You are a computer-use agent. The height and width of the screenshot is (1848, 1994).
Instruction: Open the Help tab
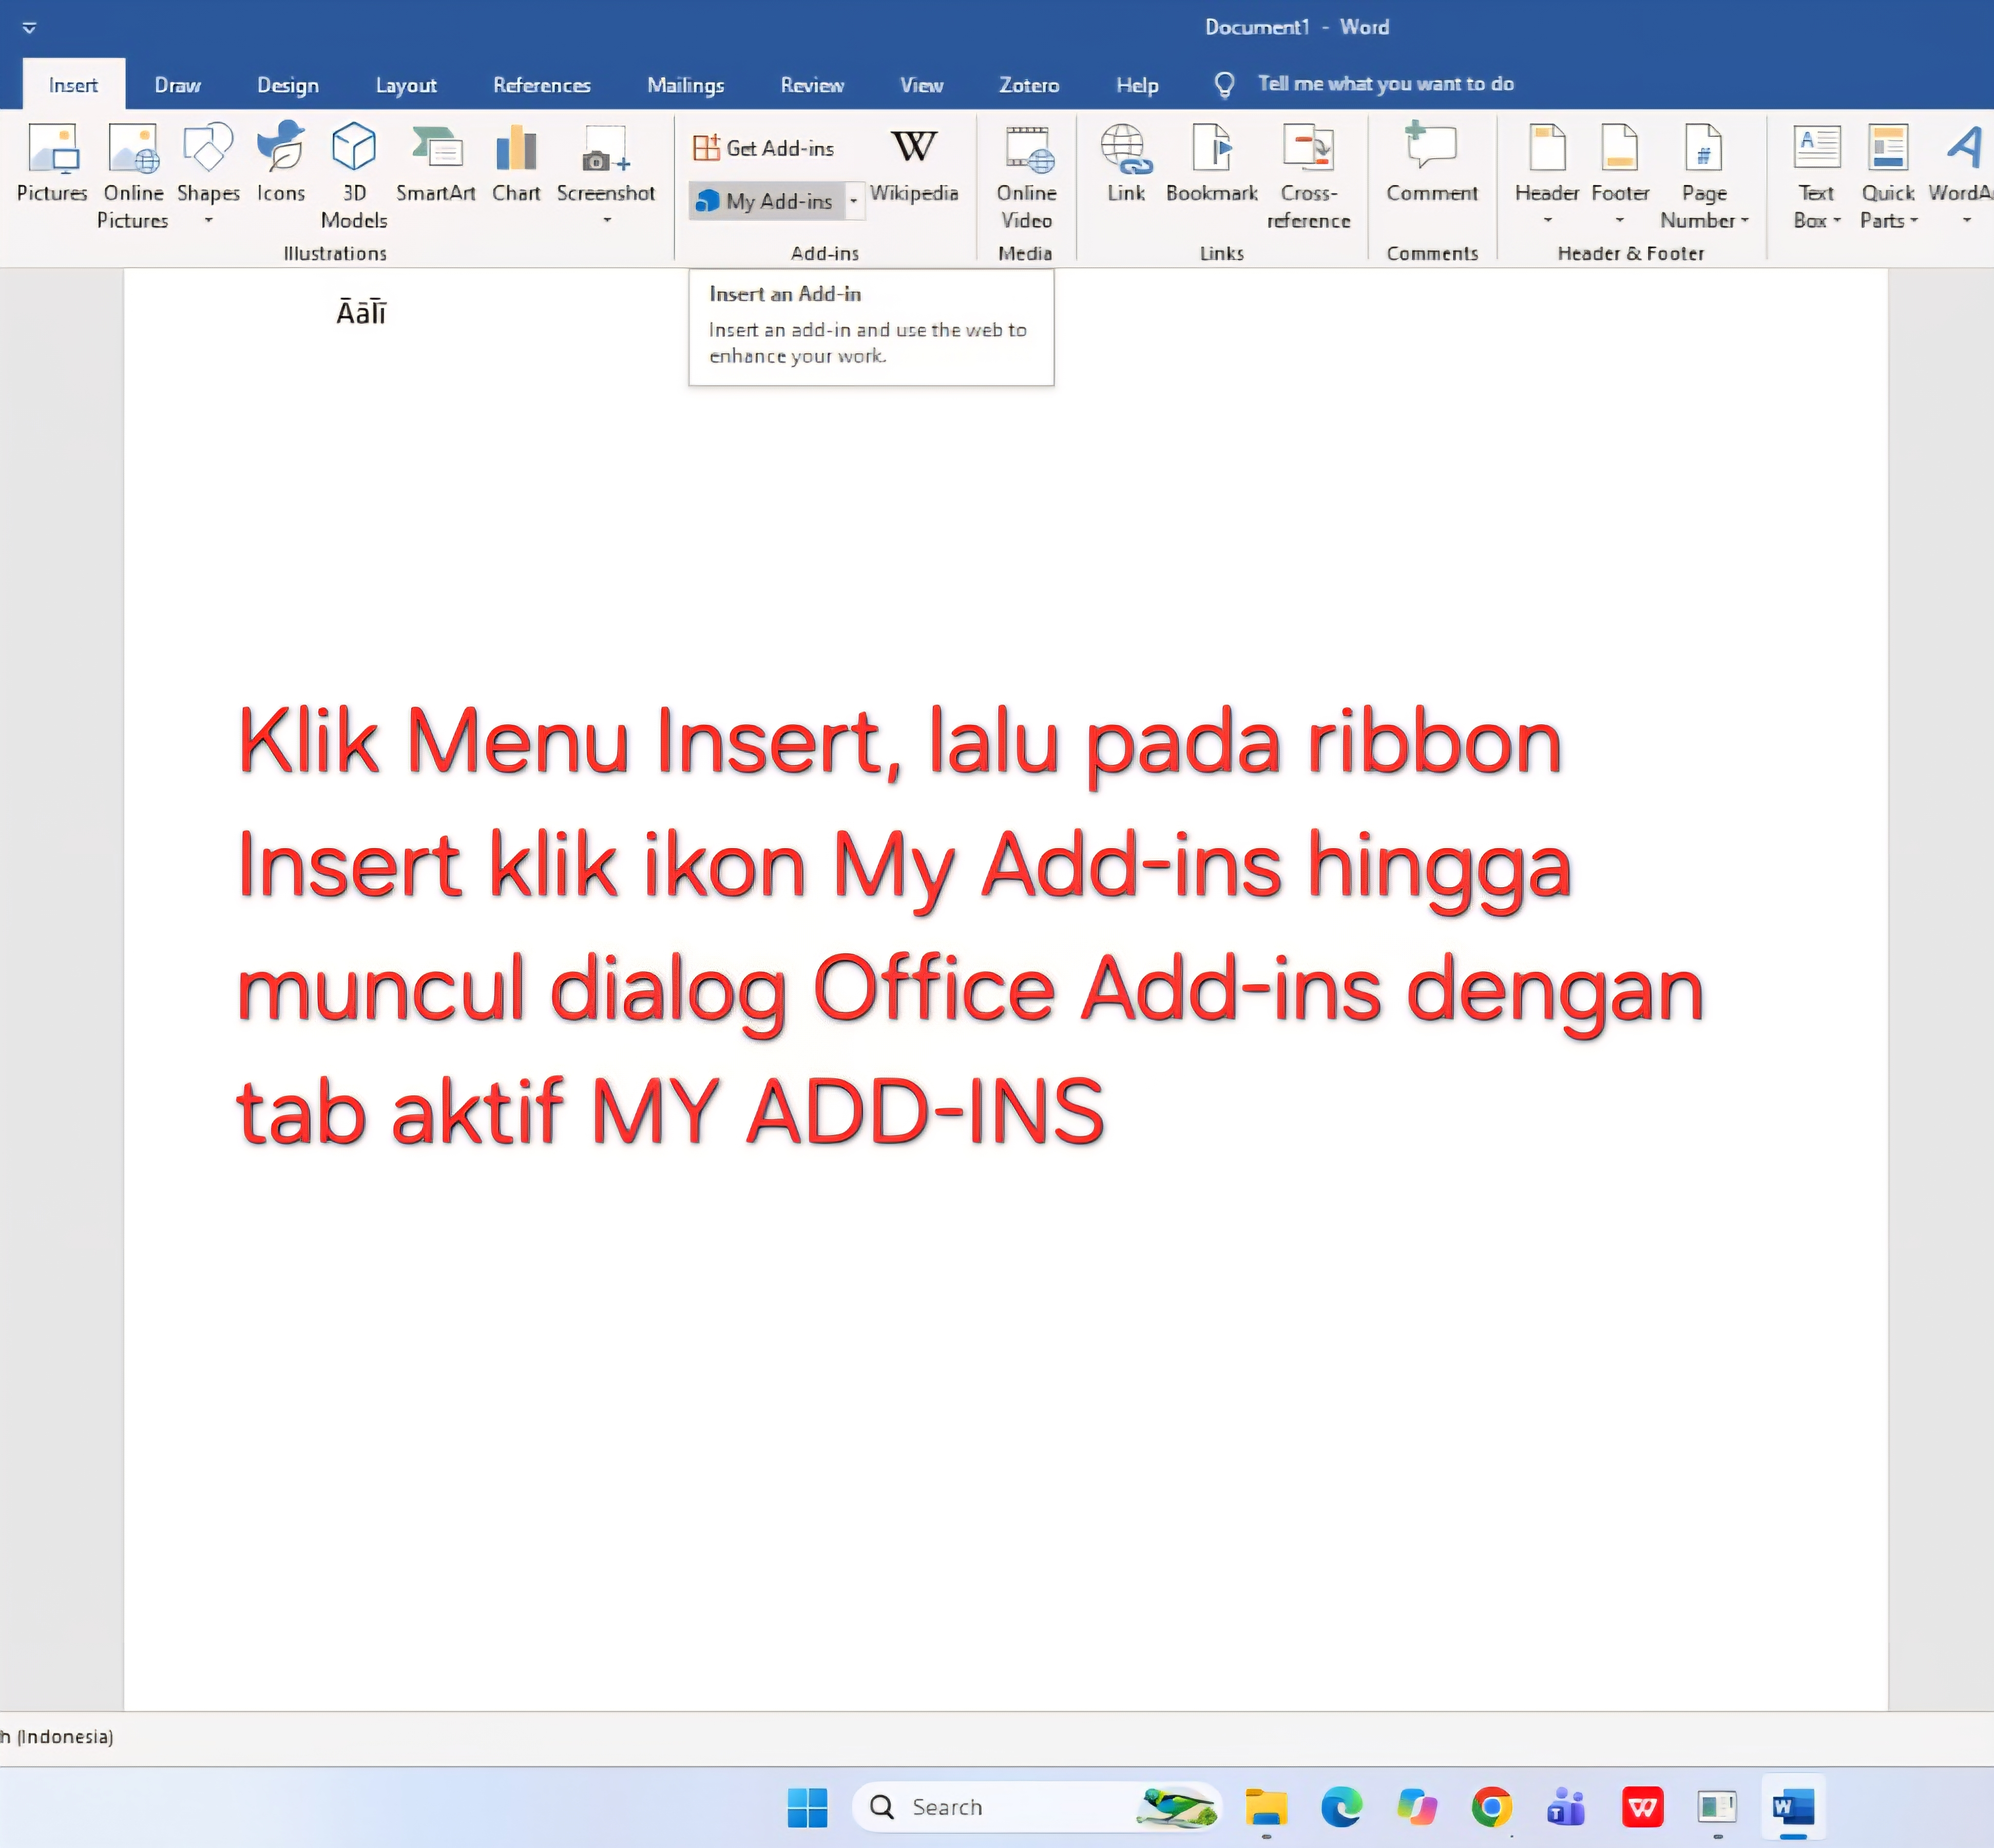(x=1137, y=85)
